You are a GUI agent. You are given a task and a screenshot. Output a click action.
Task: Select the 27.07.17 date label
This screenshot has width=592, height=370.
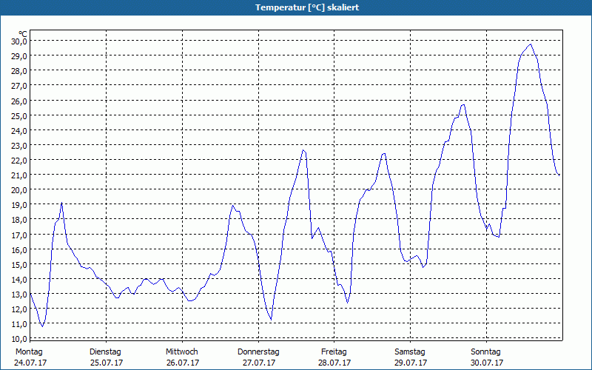click(x=259, y=363)
